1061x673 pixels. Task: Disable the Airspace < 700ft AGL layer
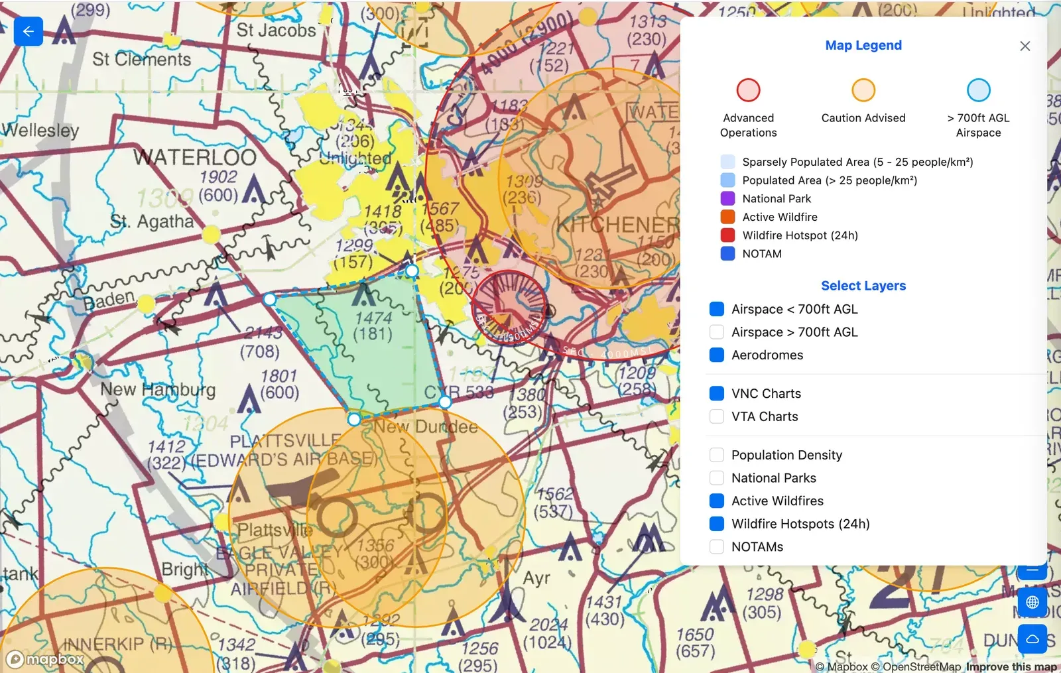pos(717,309)
